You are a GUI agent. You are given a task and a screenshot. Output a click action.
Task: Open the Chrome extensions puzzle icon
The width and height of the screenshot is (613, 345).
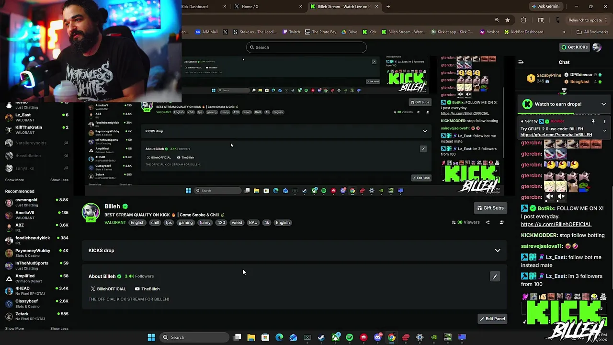(523, 20)
